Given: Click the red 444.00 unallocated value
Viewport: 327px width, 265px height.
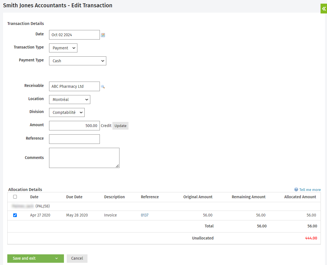Looking at the screenshot, I should point(311,238).
